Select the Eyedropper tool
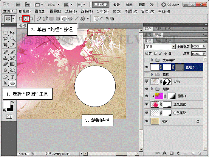This screenshot has width=209, height=157. coord(12,45)
